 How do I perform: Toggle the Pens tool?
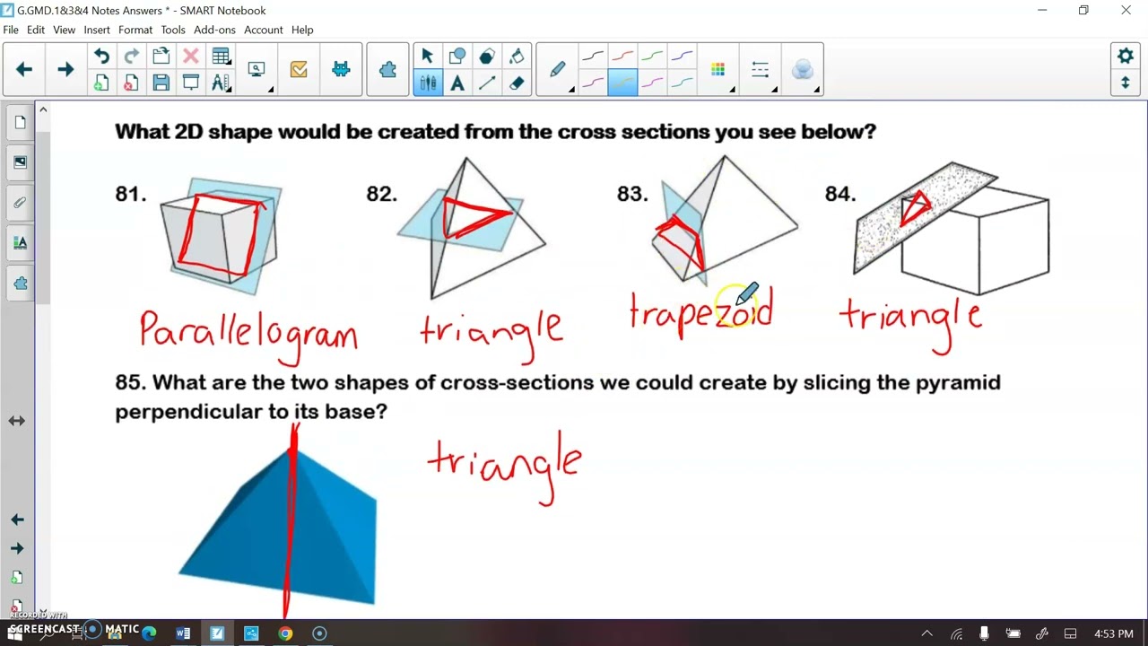pyautogui.click(x=428, y=83)
